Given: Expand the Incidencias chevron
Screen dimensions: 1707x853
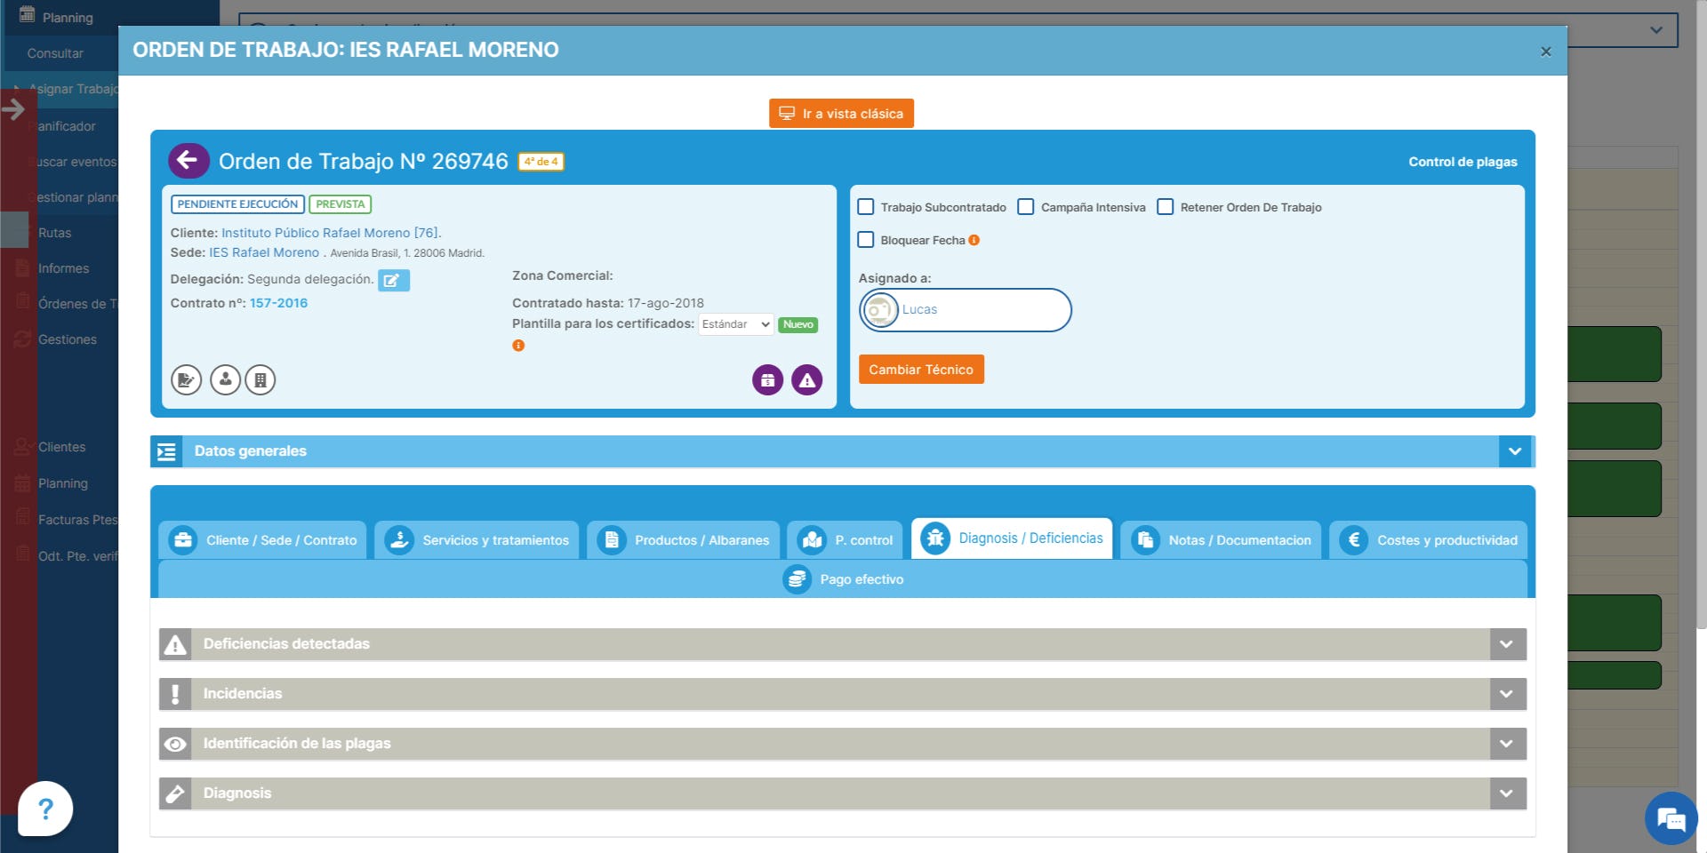Looking at the screenshot, I should tap(1507, 694).
